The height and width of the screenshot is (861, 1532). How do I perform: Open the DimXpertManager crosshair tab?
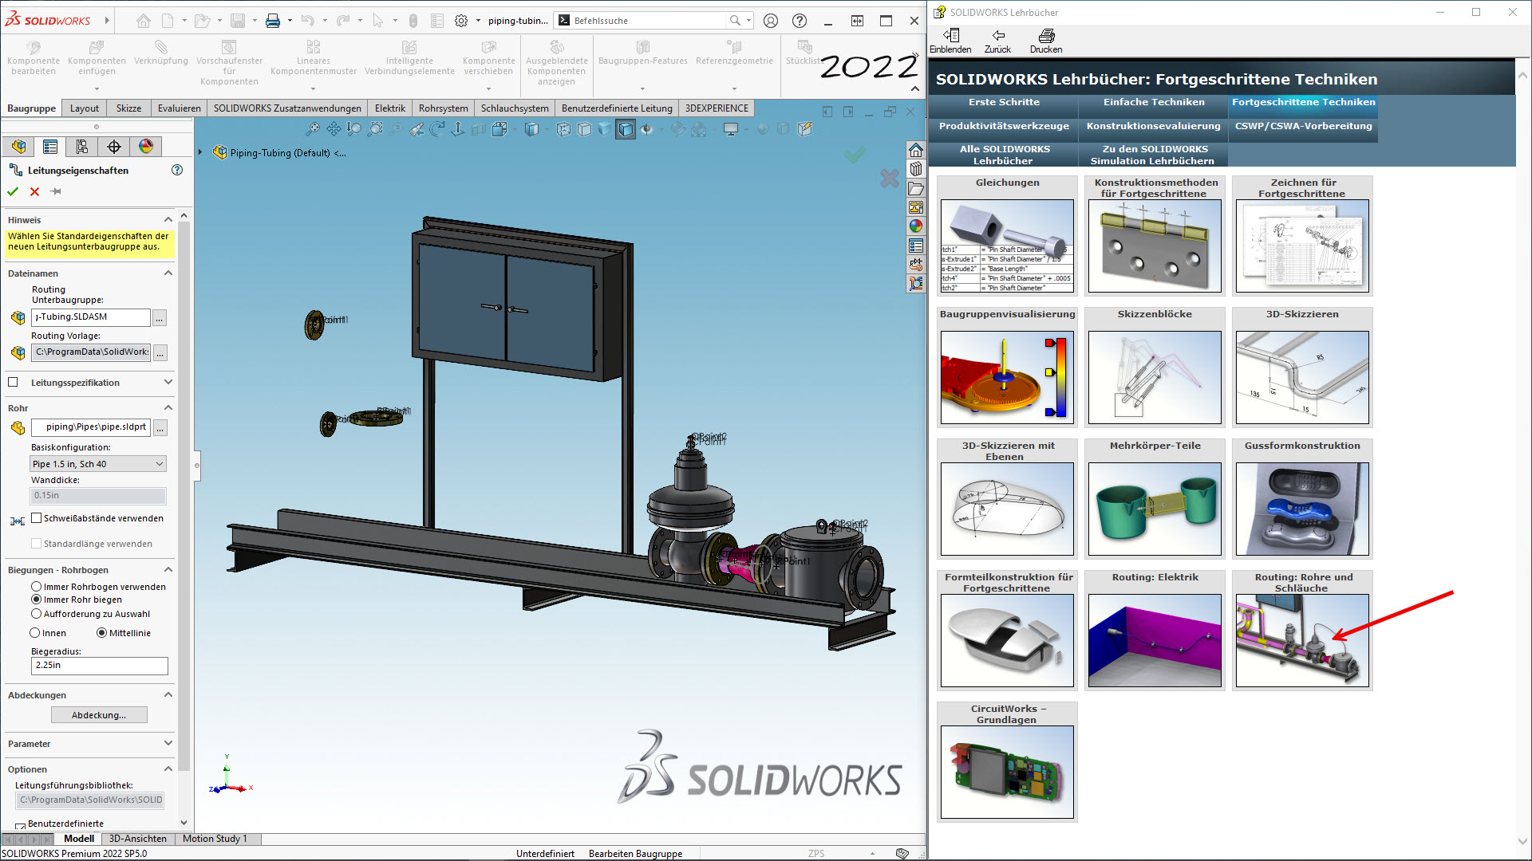[114, 147]
